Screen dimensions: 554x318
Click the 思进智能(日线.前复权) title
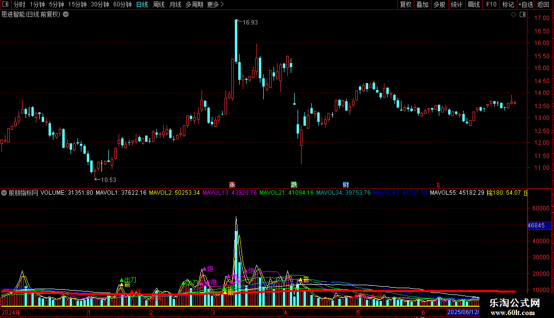(x=31, y=15)
